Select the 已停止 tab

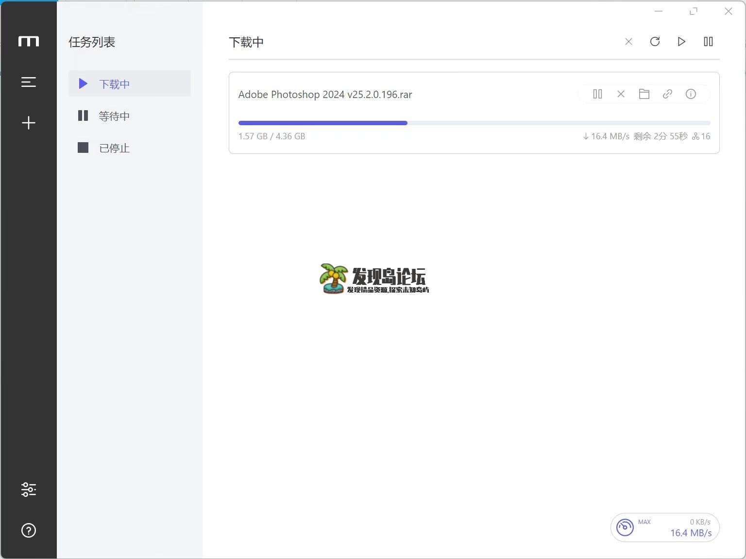click(130, 148)
